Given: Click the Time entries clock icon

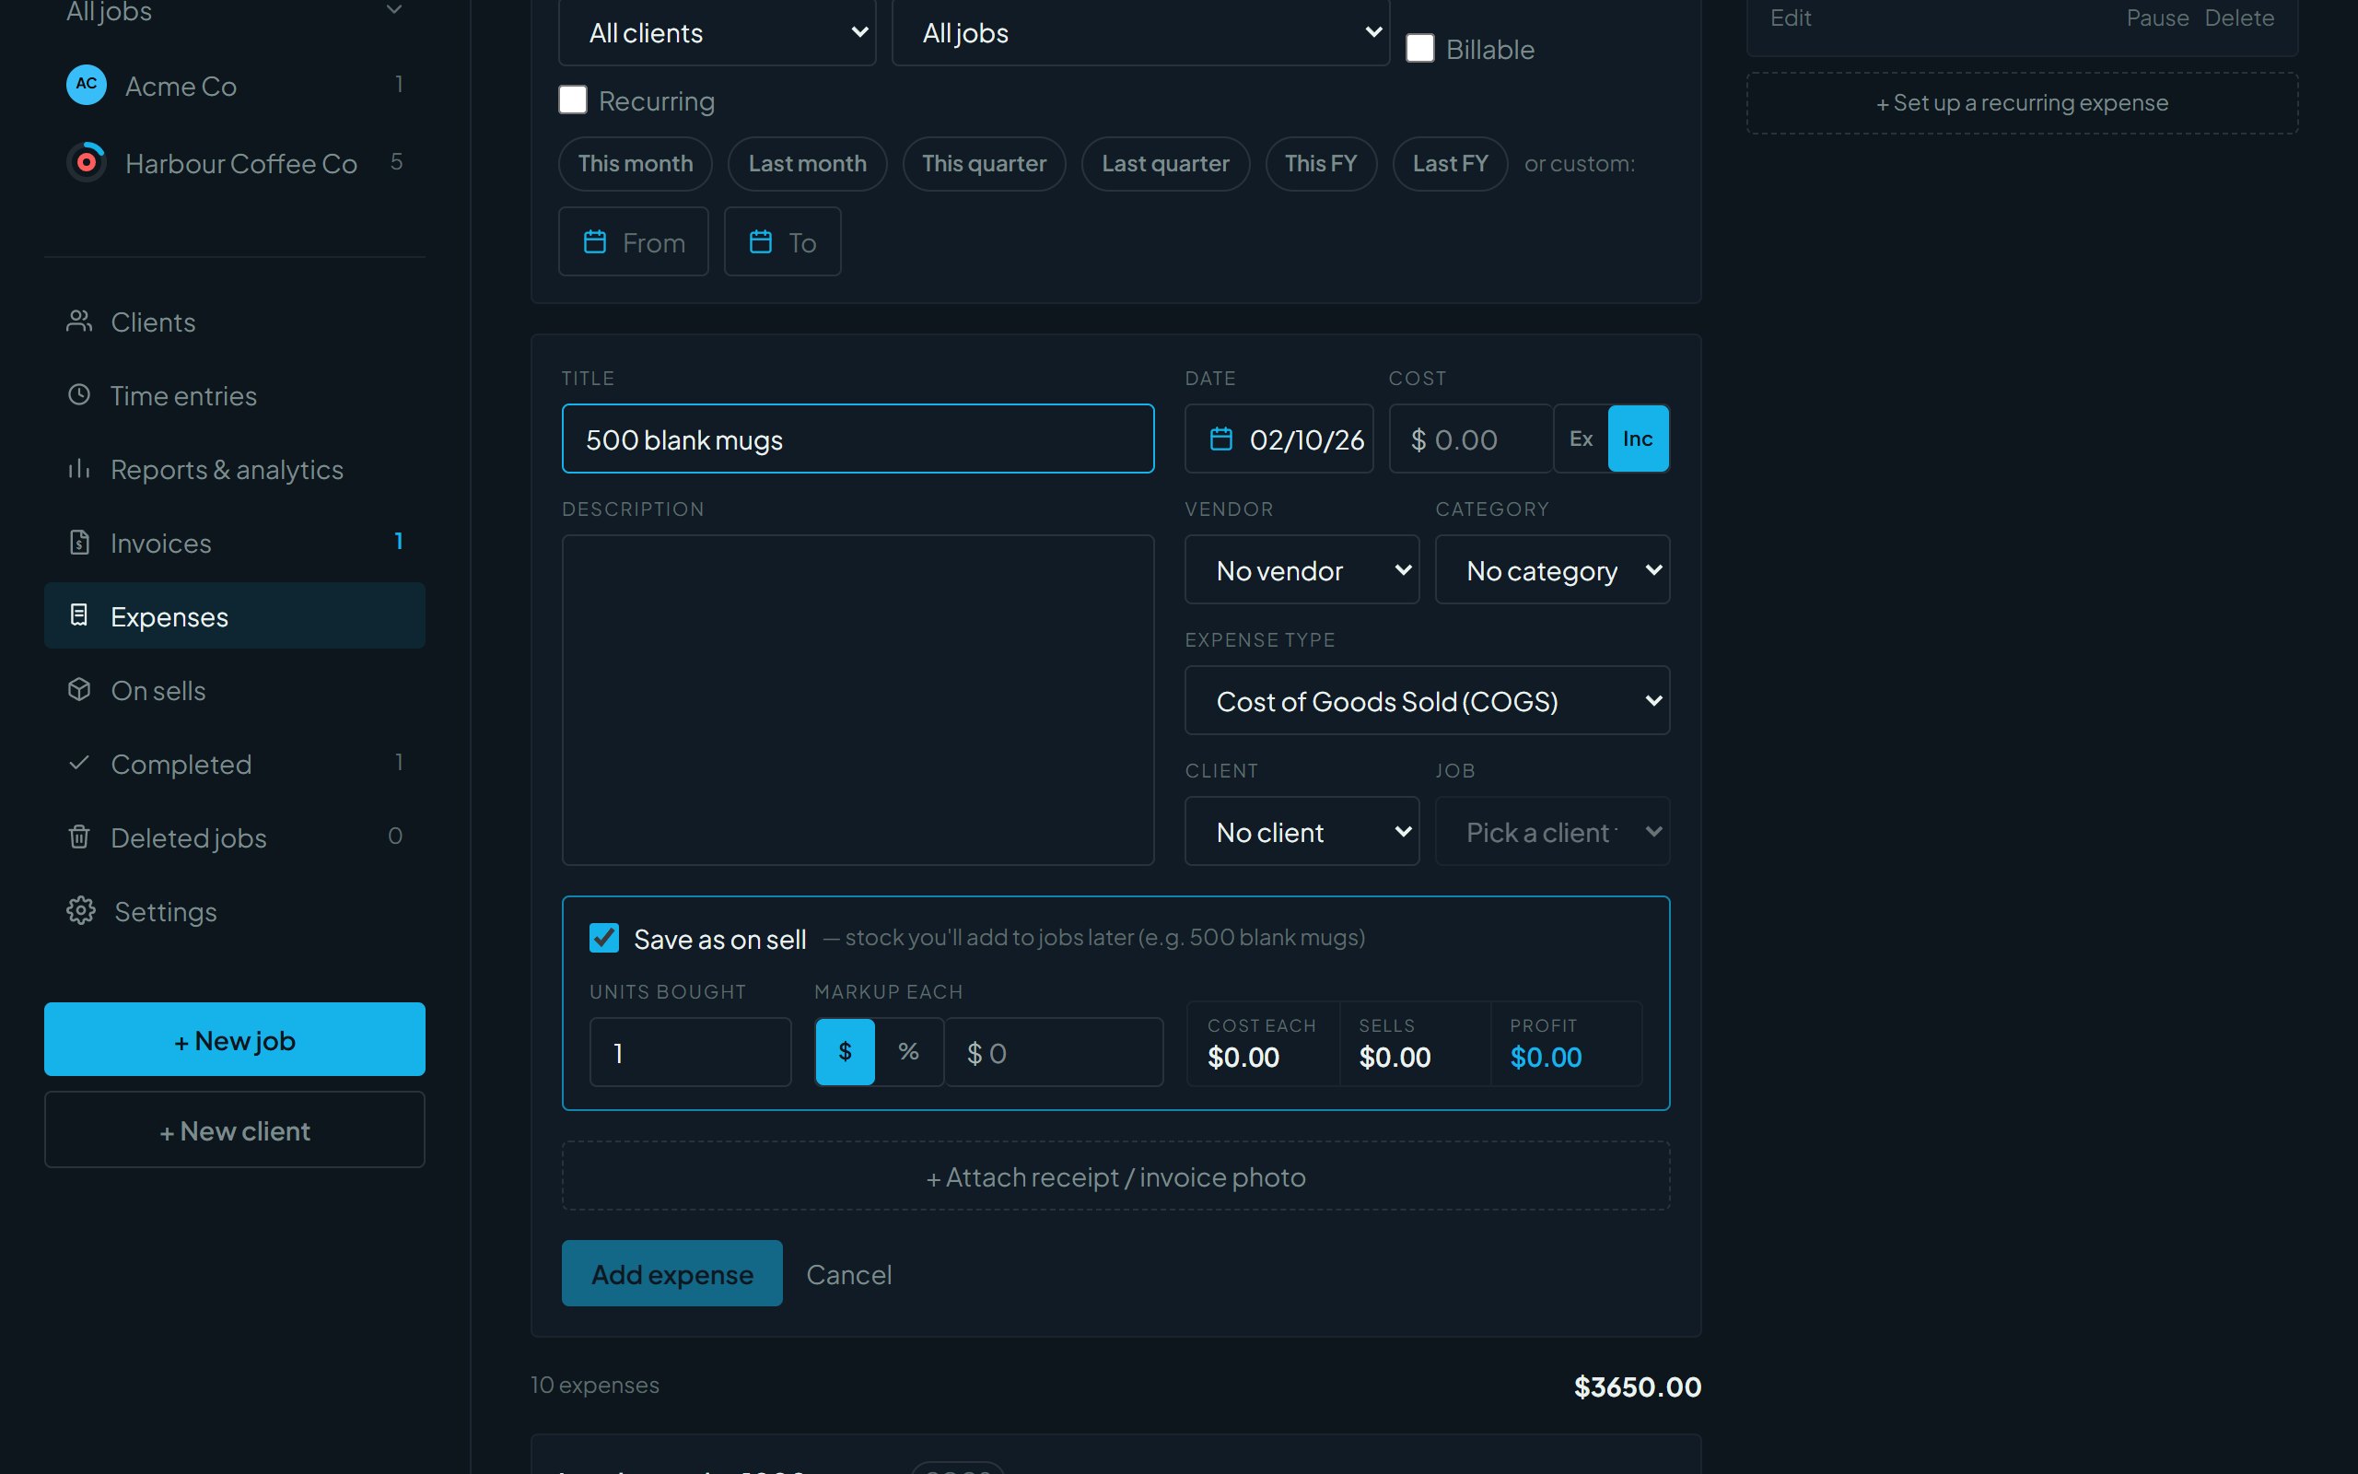Looking at the screenshot, I should pyautogui.click(x=79, y=395).
